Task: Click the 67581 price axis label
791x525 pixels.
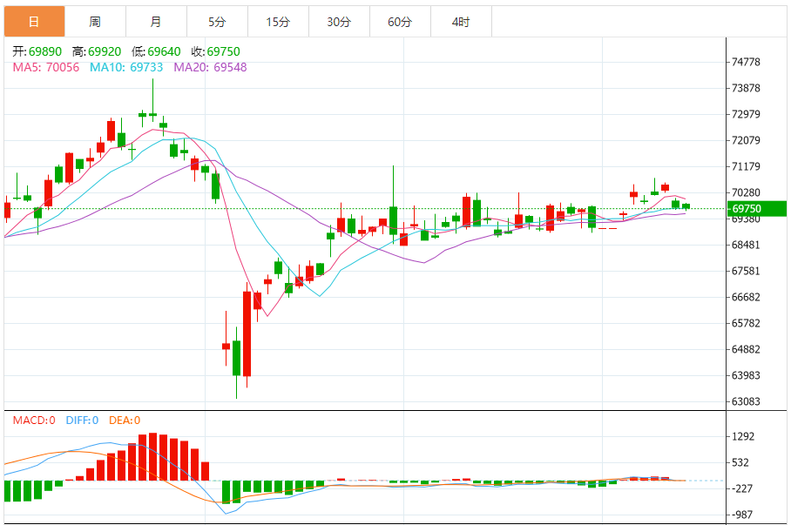Action: point(746,271)
